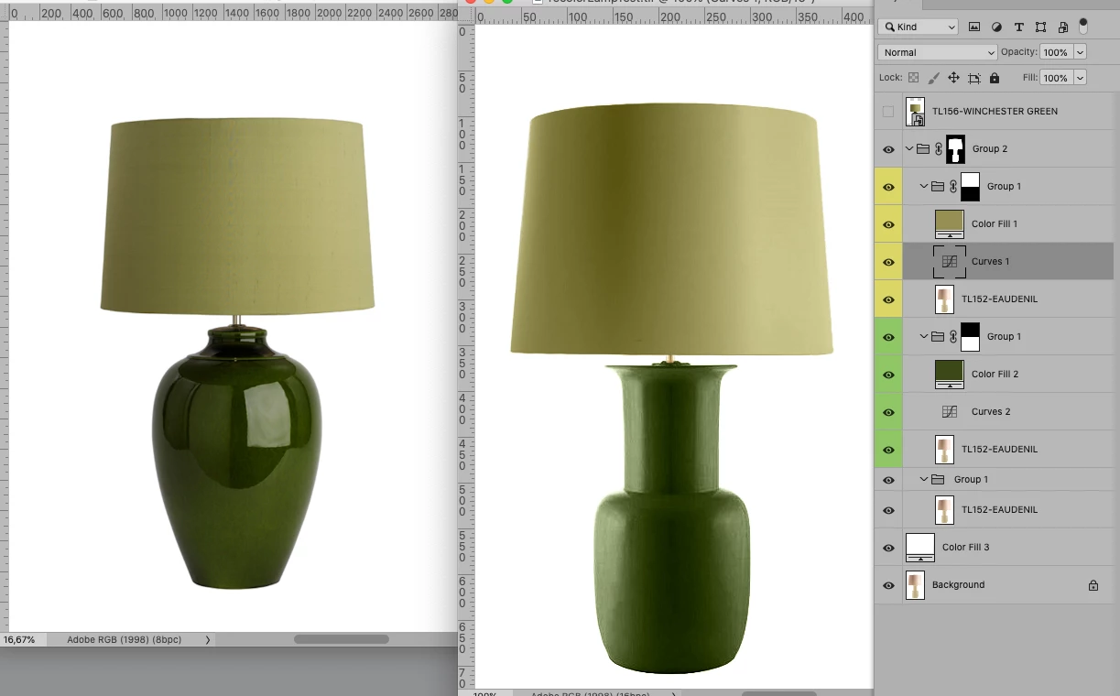Hide the Curves 1 layer

(x=888, y=262)
